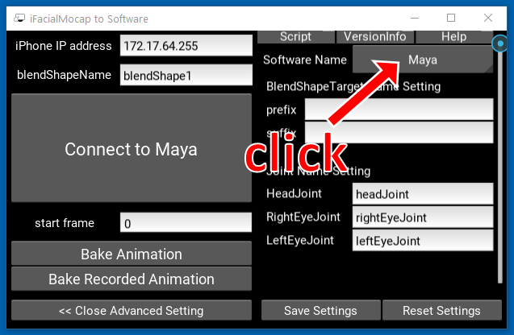Viewport: 514px width, 335px height.
Task: Click the 'start frame' label
Action: click(x=65, y=223)
